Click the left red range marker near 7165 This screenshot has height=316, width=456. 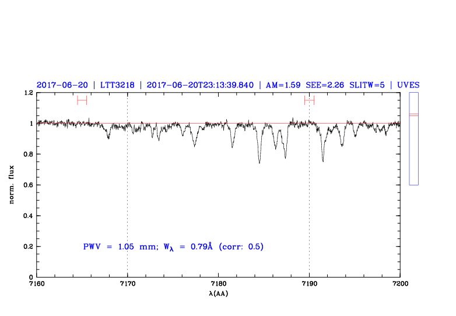[x=82, y=100]
